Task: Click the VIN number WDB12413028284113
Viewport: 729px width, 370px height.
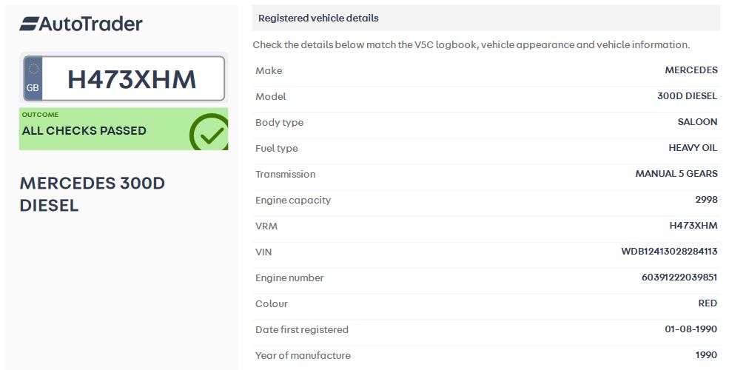Action: coord(669,252)
